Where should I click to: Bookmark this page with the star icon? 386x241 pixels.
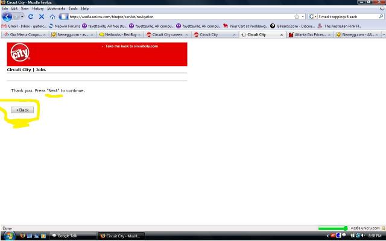[x=297, y=17]
